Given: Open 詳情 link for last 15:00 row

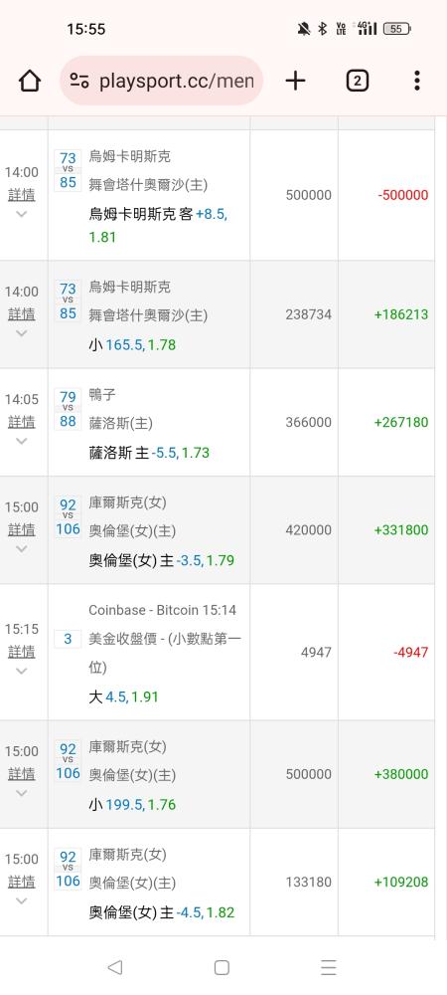Looking at the screenshot, I should tap(22, 882).
